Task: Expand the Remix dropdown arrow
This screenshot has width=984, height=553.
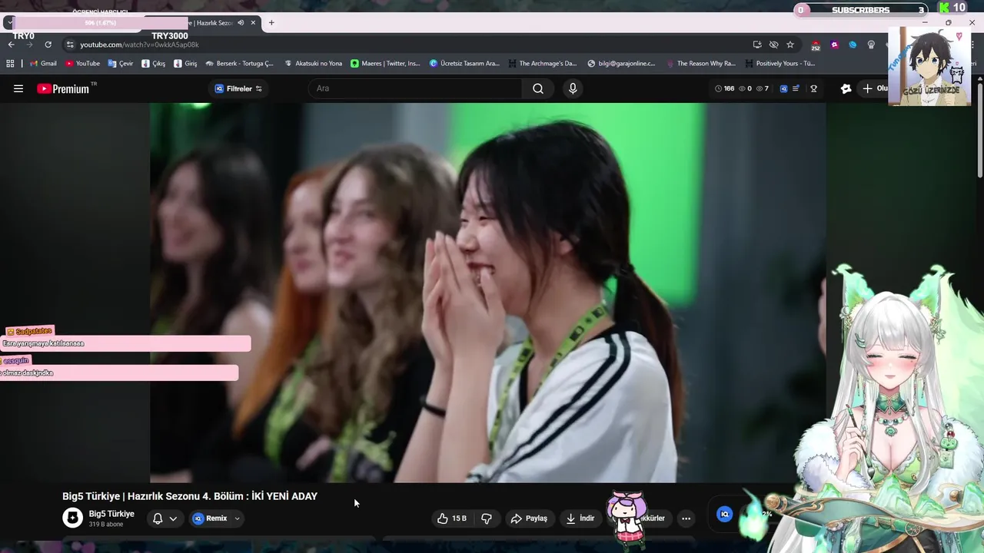Action: point(237,518)
